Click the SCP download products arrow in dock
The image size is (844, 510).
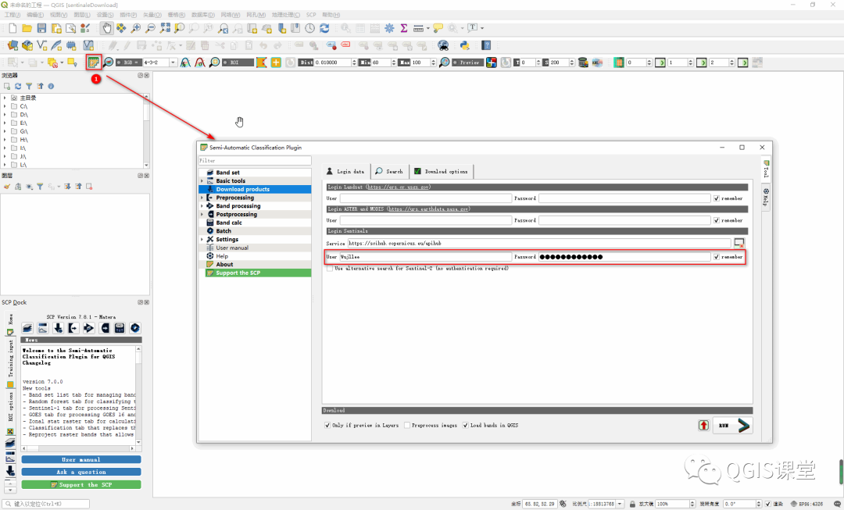(58, 328)
